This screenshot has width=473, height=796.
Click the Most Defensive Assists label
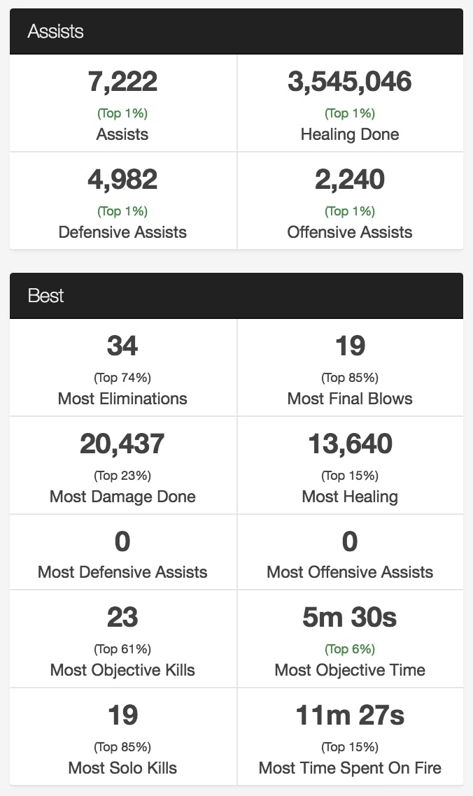(122, 572)
